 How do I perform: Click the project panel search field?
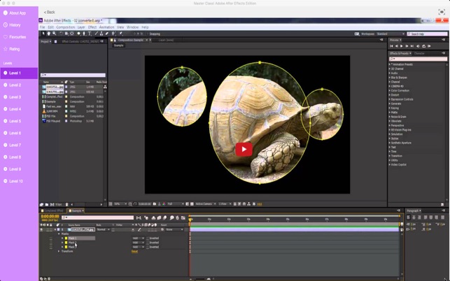pos(74,75)
